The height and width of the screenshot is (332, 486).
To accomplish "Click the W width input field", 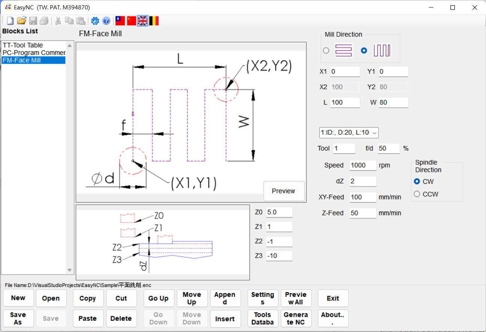I will pyautogui.click(x=393, y=102).
